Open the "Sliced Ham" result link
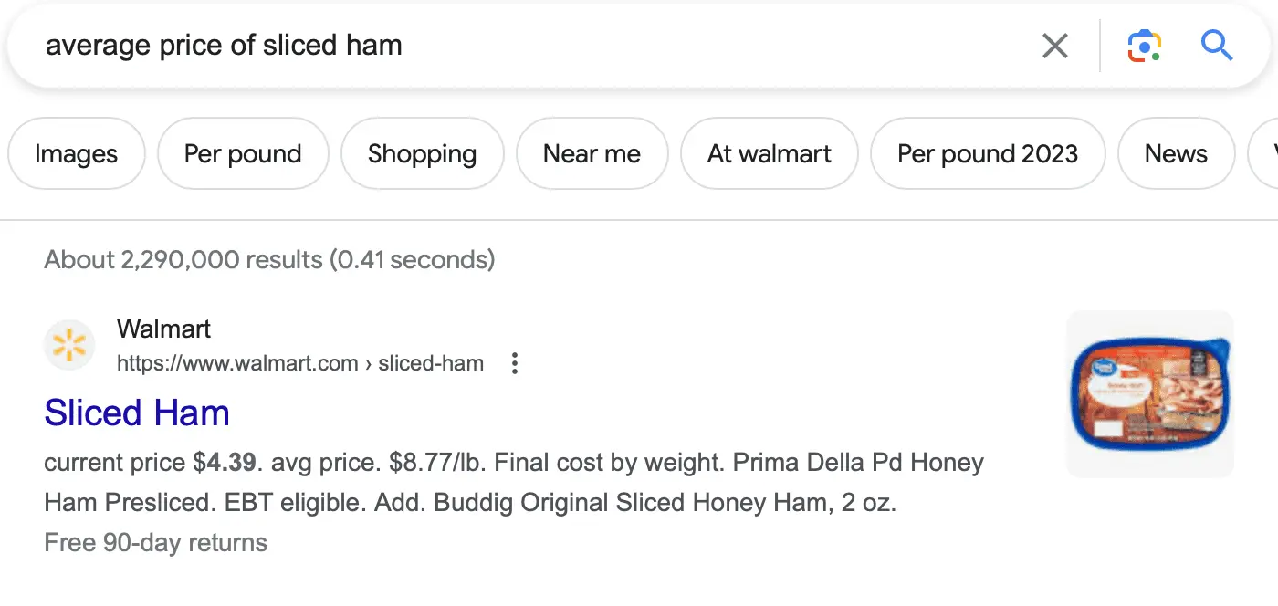 [137, 413]
